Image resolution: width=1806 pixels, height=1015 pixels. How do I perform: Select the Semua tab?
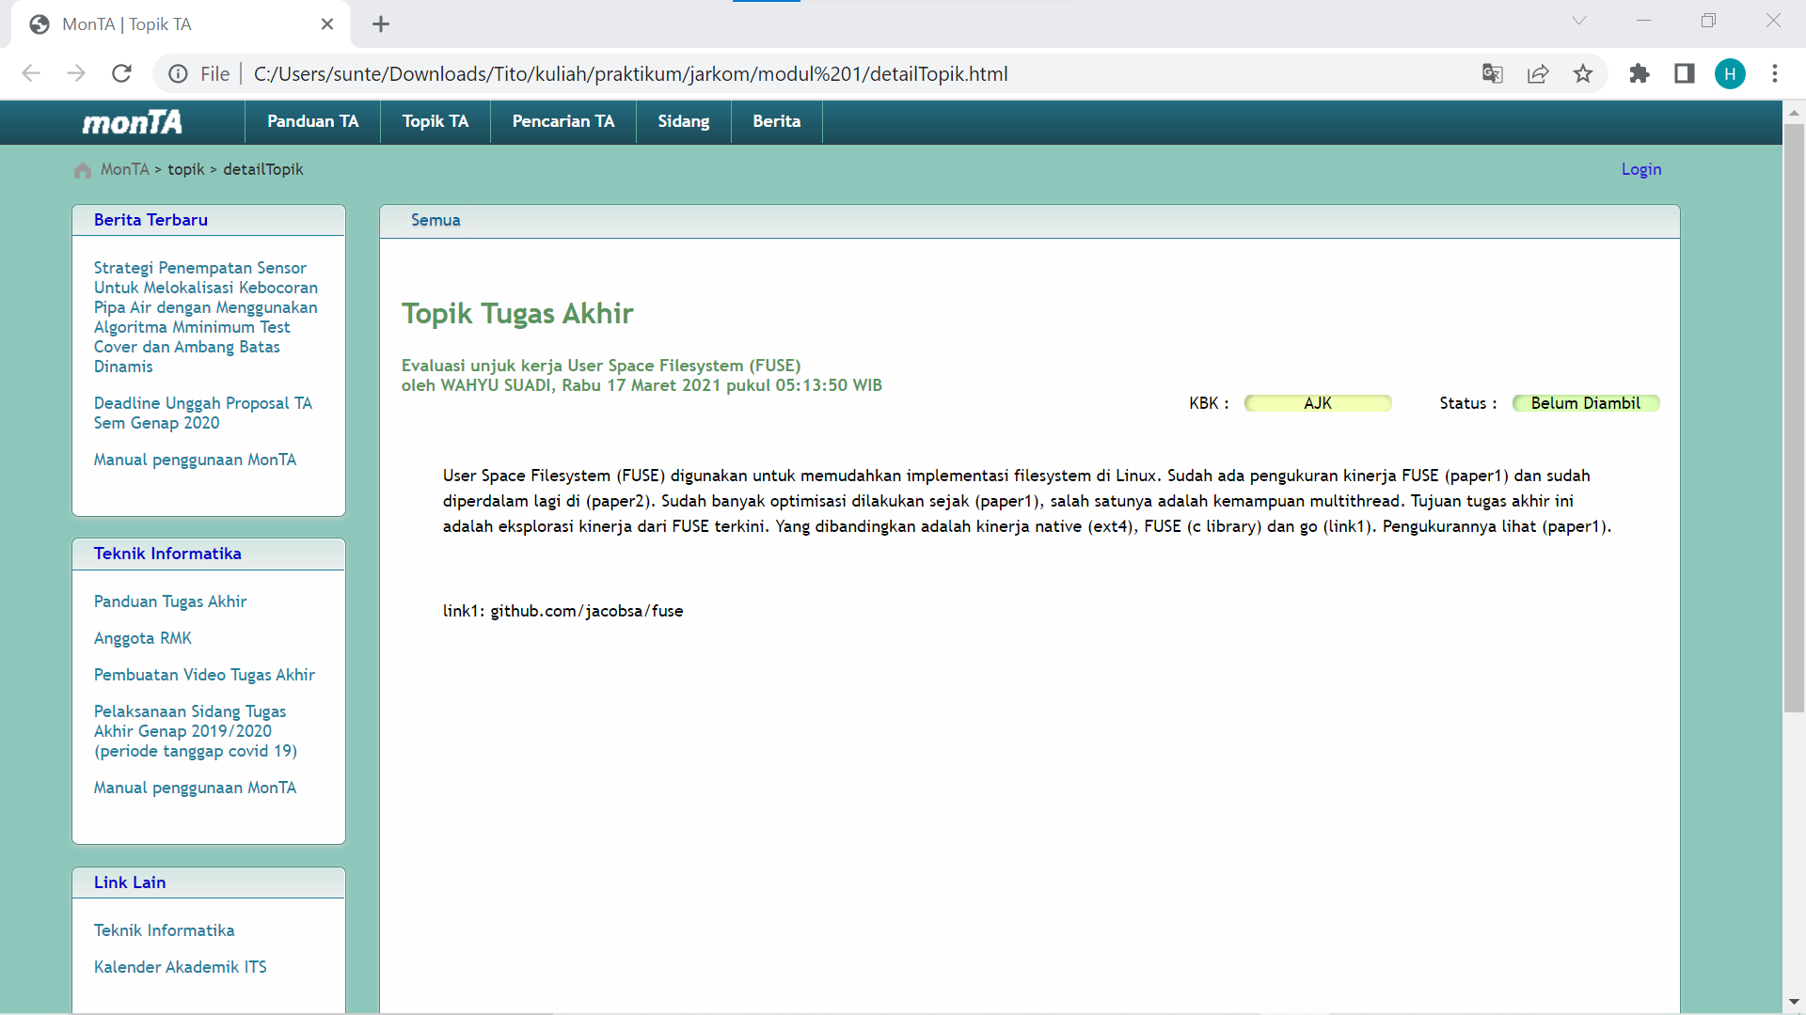coord(436,220)
